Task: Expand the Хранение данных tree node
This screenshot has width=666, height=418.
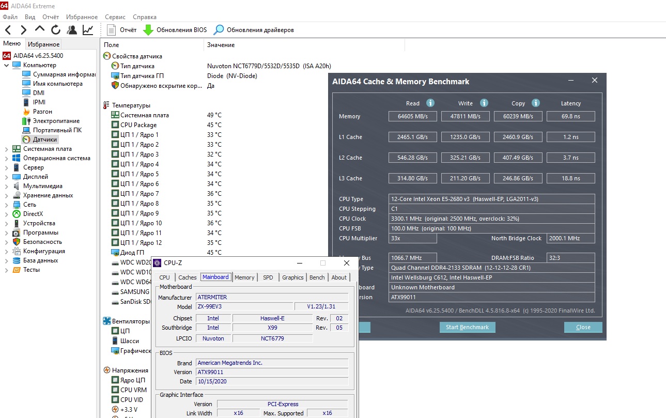Action: click(6, 195)
